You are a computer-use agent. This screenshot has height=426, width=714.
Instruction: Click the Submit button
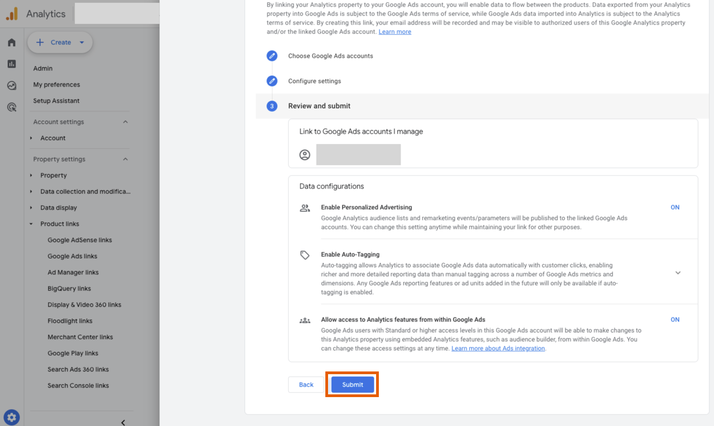pyautogui.click(x=353, y=385)
